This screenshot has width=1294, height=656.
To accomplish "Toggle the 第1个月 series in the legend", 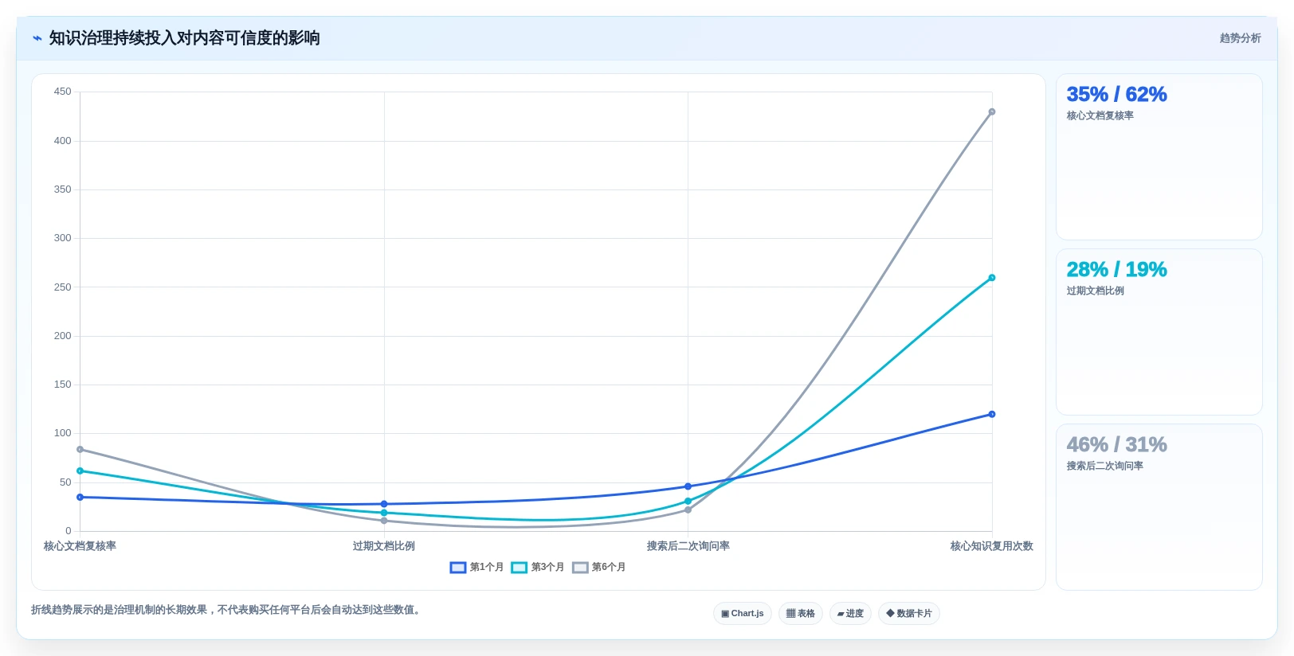I will [x=476, y=568].
